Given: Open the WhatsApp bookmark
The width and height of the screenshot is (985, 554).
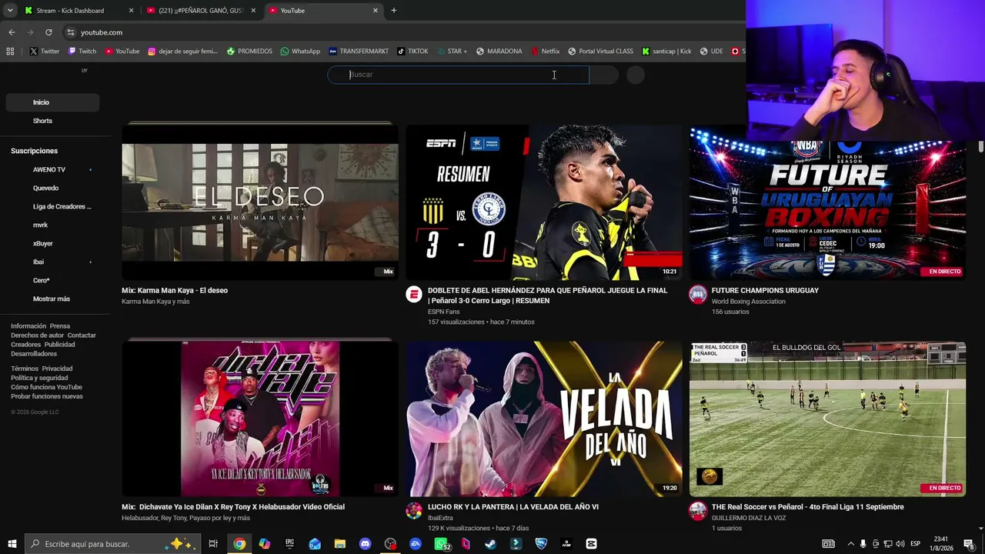Looking at the screenshot, I should click(x=300, y=52).
